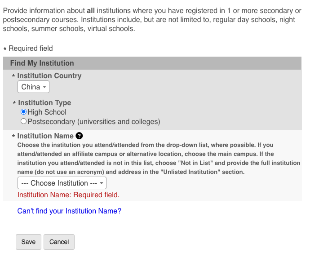Click the '* Required field' note
319x253 pixels.
(31, 48)
